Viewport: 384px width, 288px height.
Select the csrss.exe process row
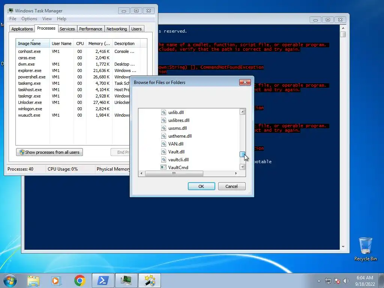(81, 58)
